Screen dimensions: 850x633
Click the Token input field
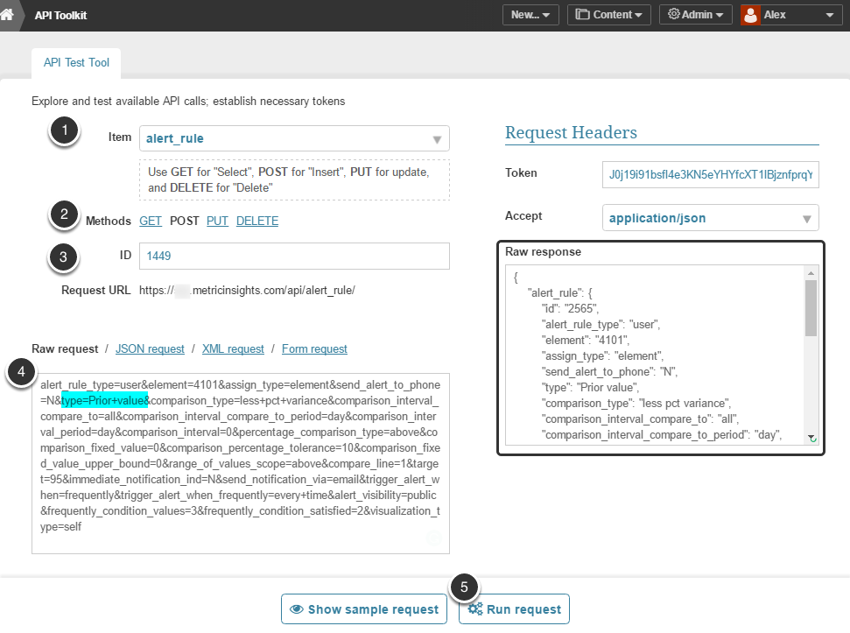[x=710, y=173]
